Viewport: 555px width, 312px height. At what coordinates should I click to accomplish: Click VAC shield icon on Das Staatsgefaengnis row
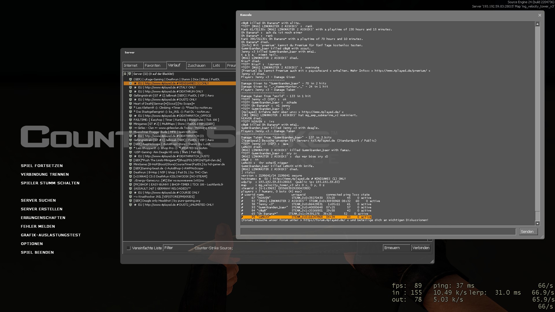130,112
